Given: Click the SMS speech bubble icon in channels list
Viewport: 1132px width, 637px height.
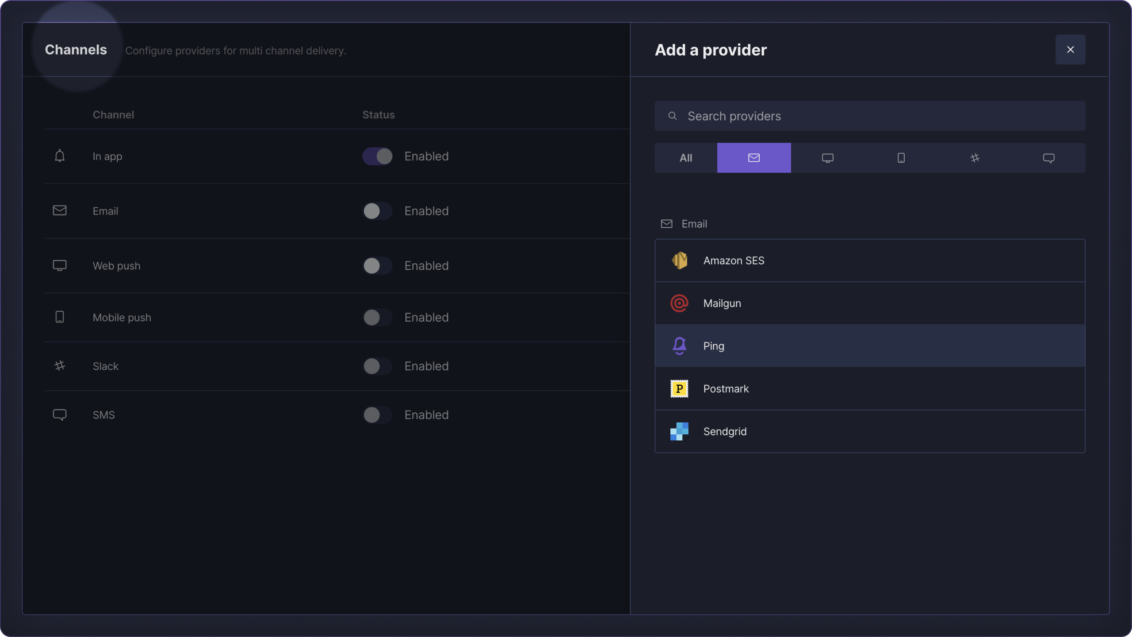Looking at the screenshot, I should (60, 414).
